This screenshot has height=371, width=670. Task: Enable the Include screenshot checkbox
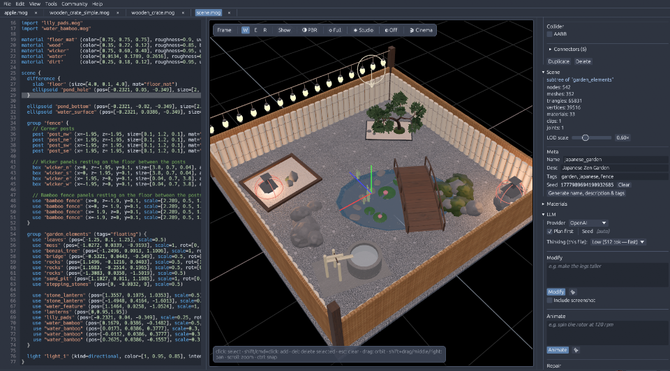pyautogui.click(x=549, y=301)
